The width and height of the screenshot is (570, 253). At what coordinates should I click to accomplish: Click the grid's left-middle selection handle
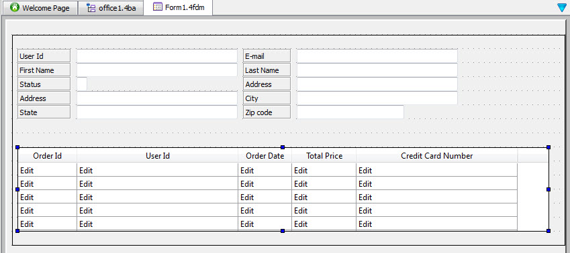17,189
